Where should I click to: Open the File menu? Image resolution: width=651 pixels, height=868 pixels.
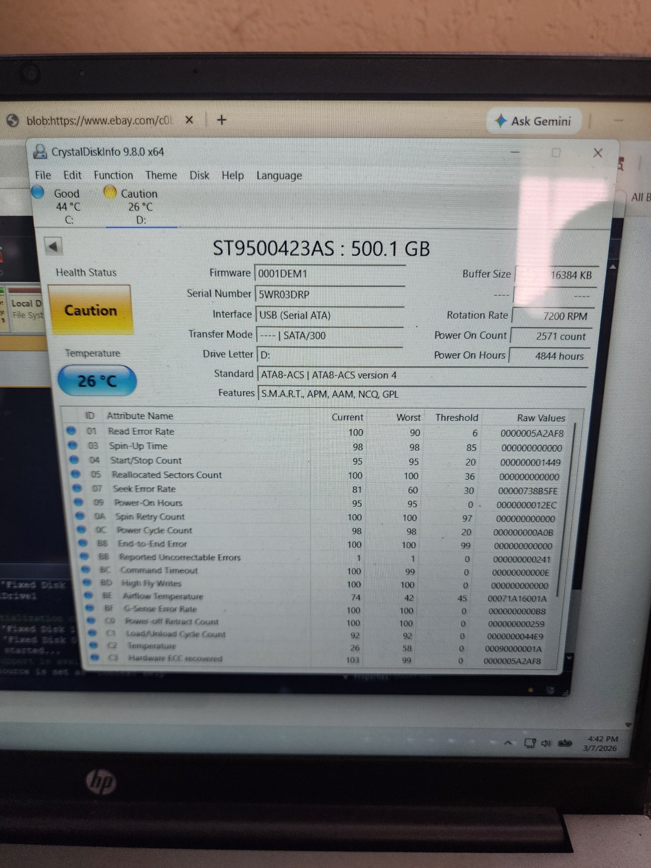pyautogui.click(x=43, y=175)
